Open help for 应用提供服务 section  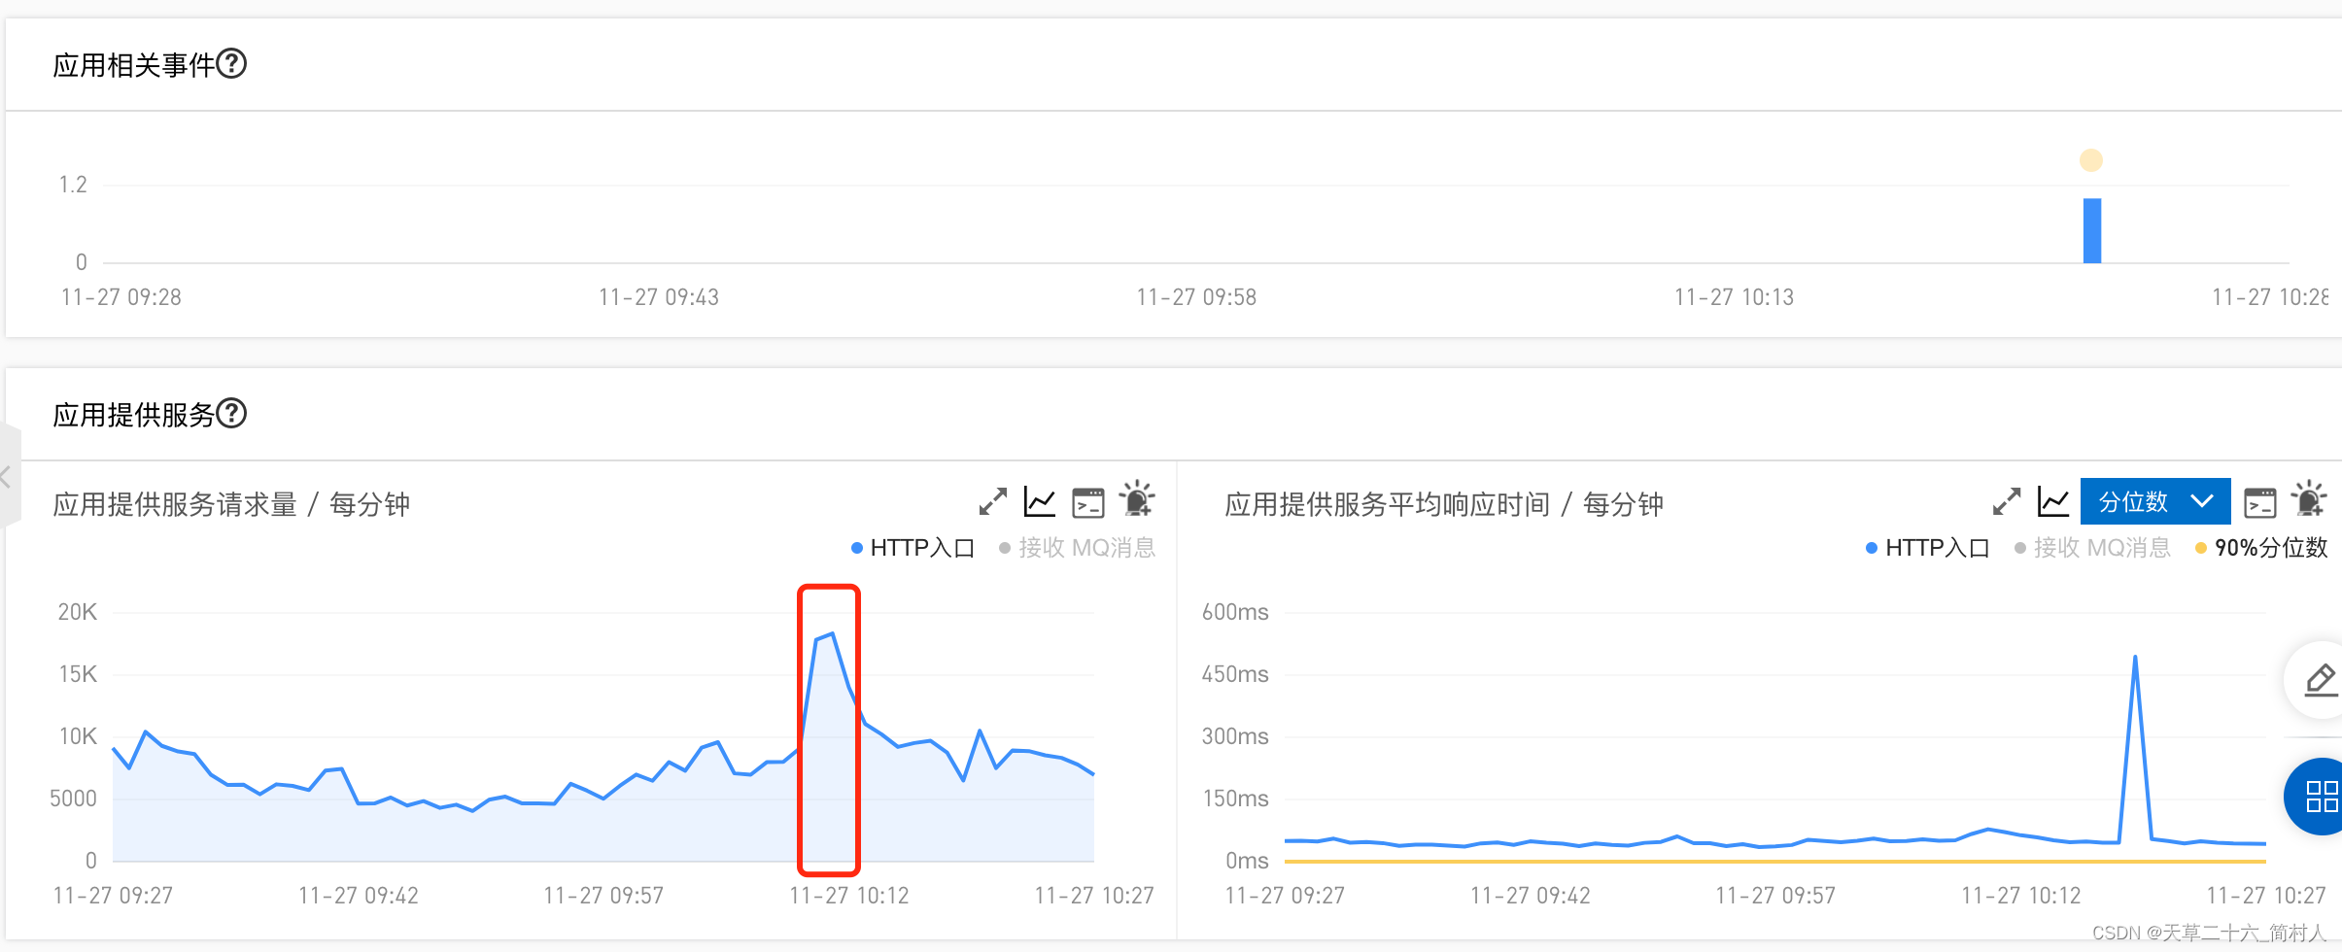point(231,414)
